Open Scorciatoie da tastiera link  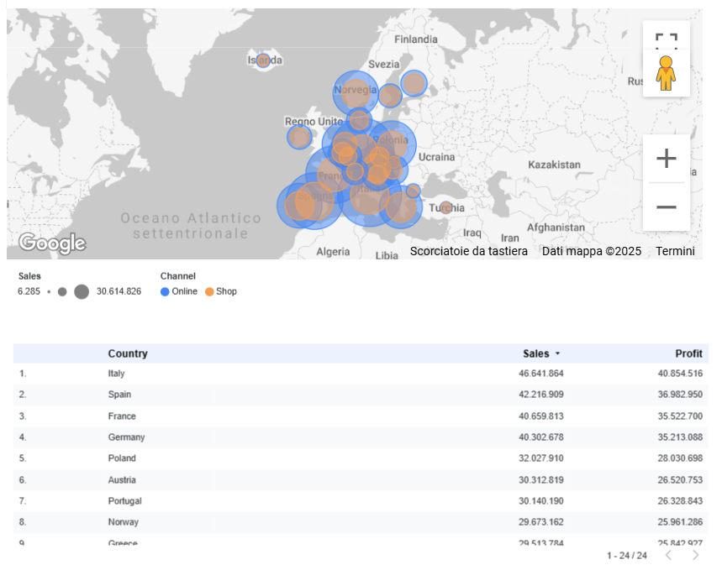(468, 251)
